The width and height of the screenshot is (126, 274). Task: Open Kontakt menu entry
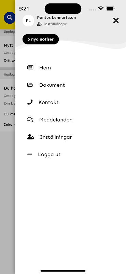tap(48, 102)
